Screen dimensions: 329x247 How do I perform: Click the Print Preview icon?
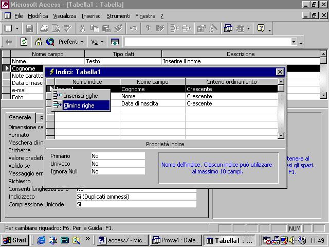(56, 28)
